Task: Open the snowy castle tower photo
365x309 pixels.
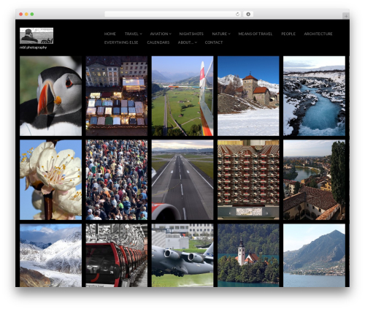Action: [x=248, y=96]
